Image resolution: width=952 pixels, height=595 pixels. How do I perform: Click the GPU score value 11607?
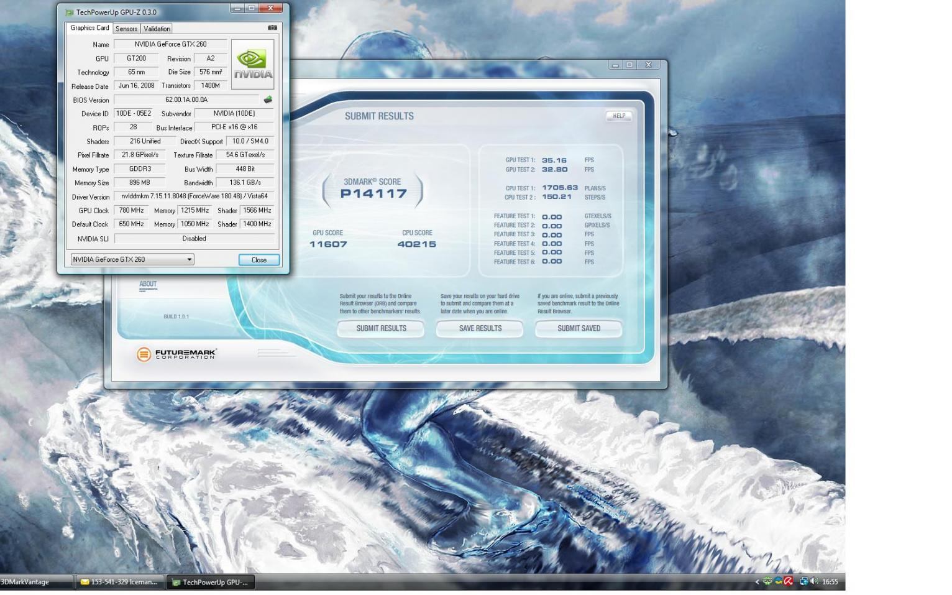tap(328, 244)
